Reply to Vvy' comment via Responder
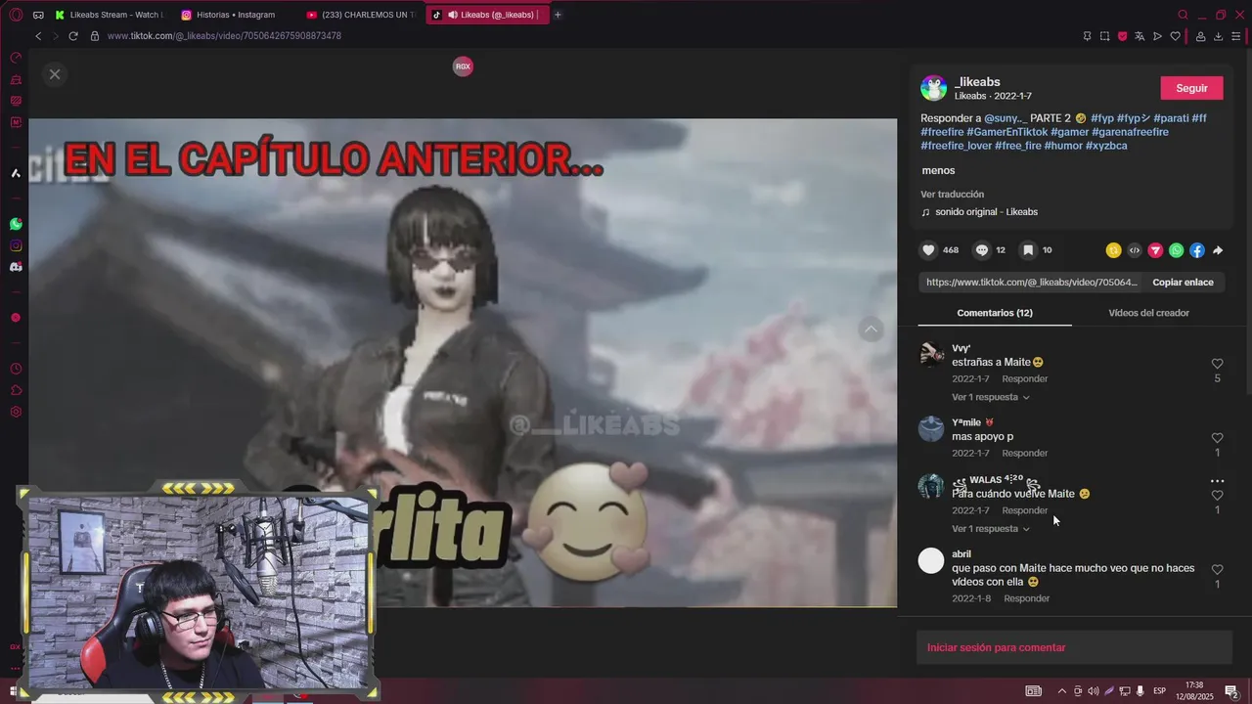1252x704 pixels. (x=1024, y=379)
